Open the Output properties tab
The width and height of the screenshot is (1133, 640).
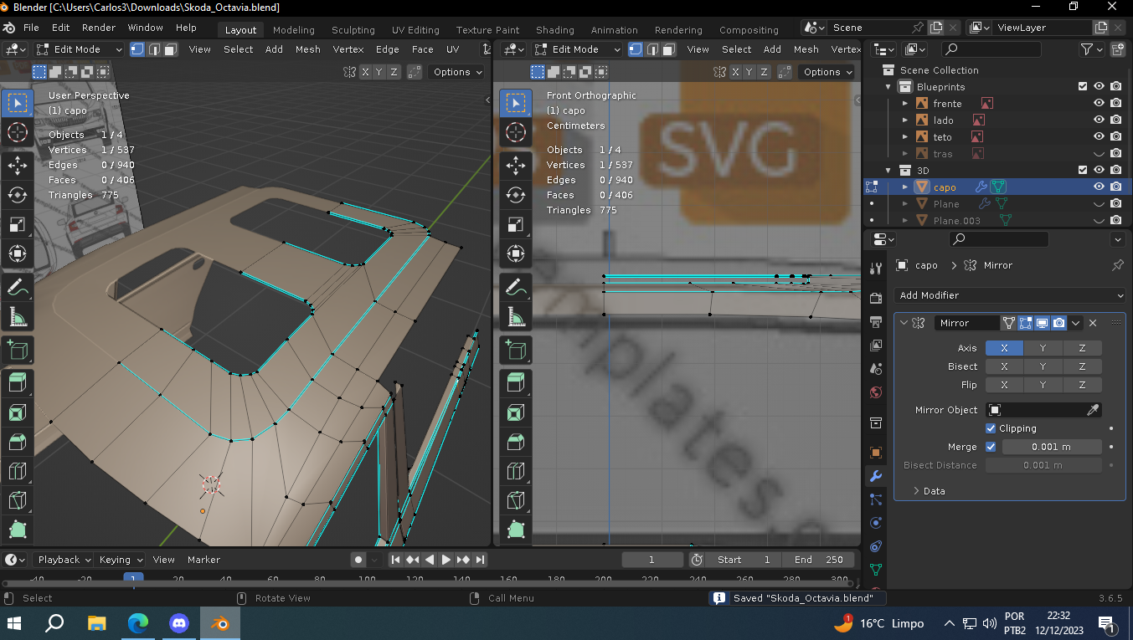click(876, 321)
